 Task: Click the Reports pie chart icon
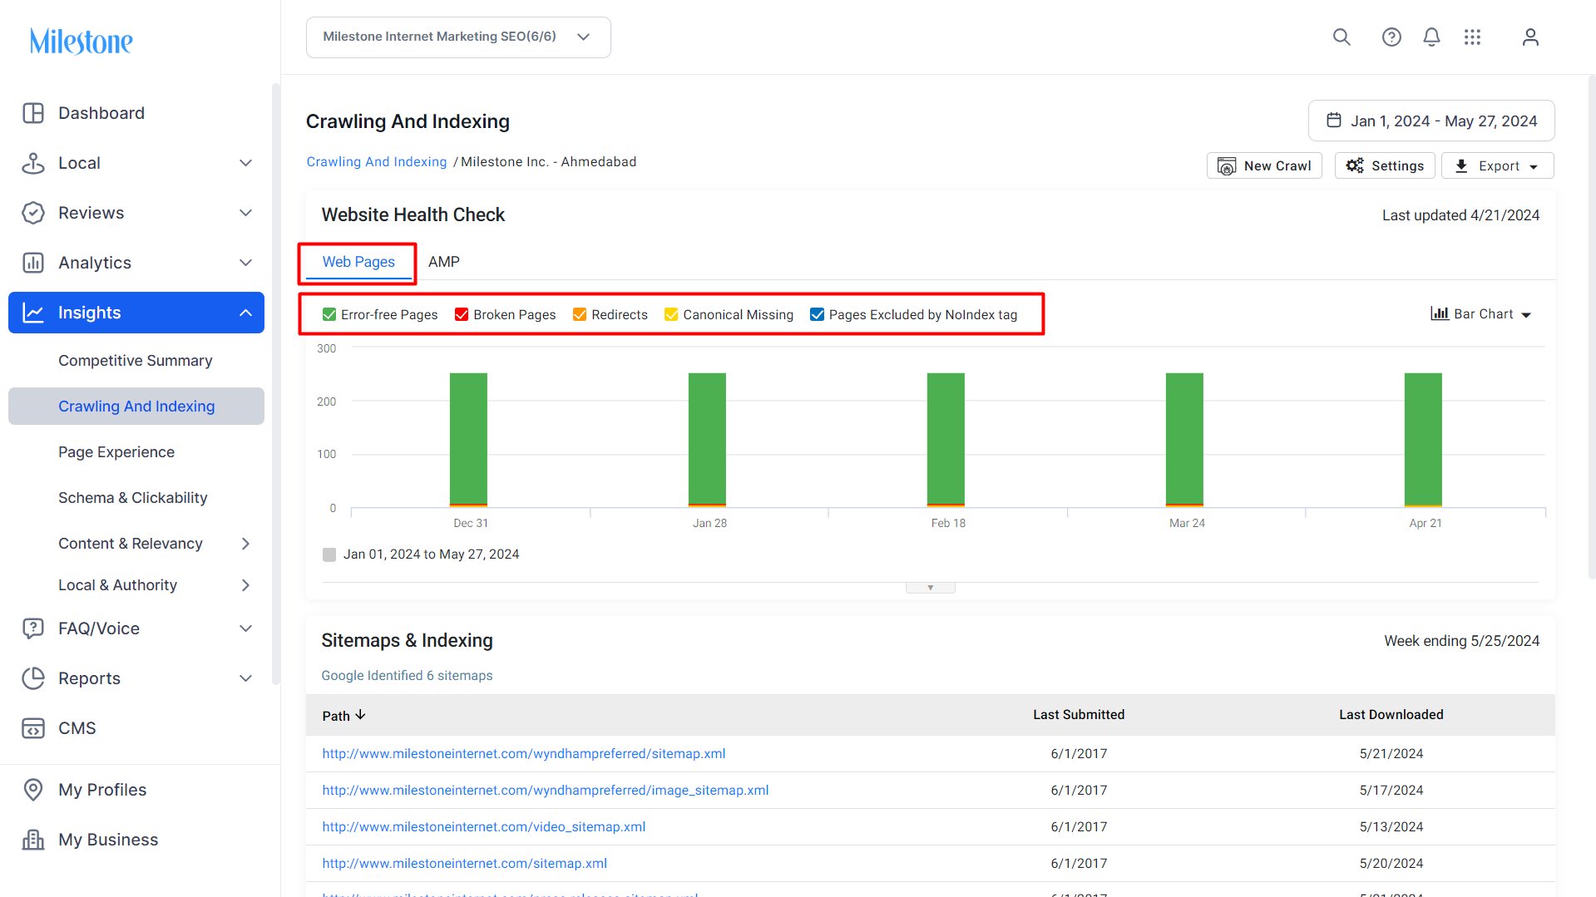click(33, 678)
